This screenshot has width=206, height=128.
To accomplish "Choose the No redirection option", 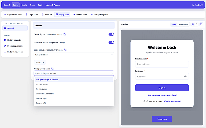I will (x=74, y=84).
